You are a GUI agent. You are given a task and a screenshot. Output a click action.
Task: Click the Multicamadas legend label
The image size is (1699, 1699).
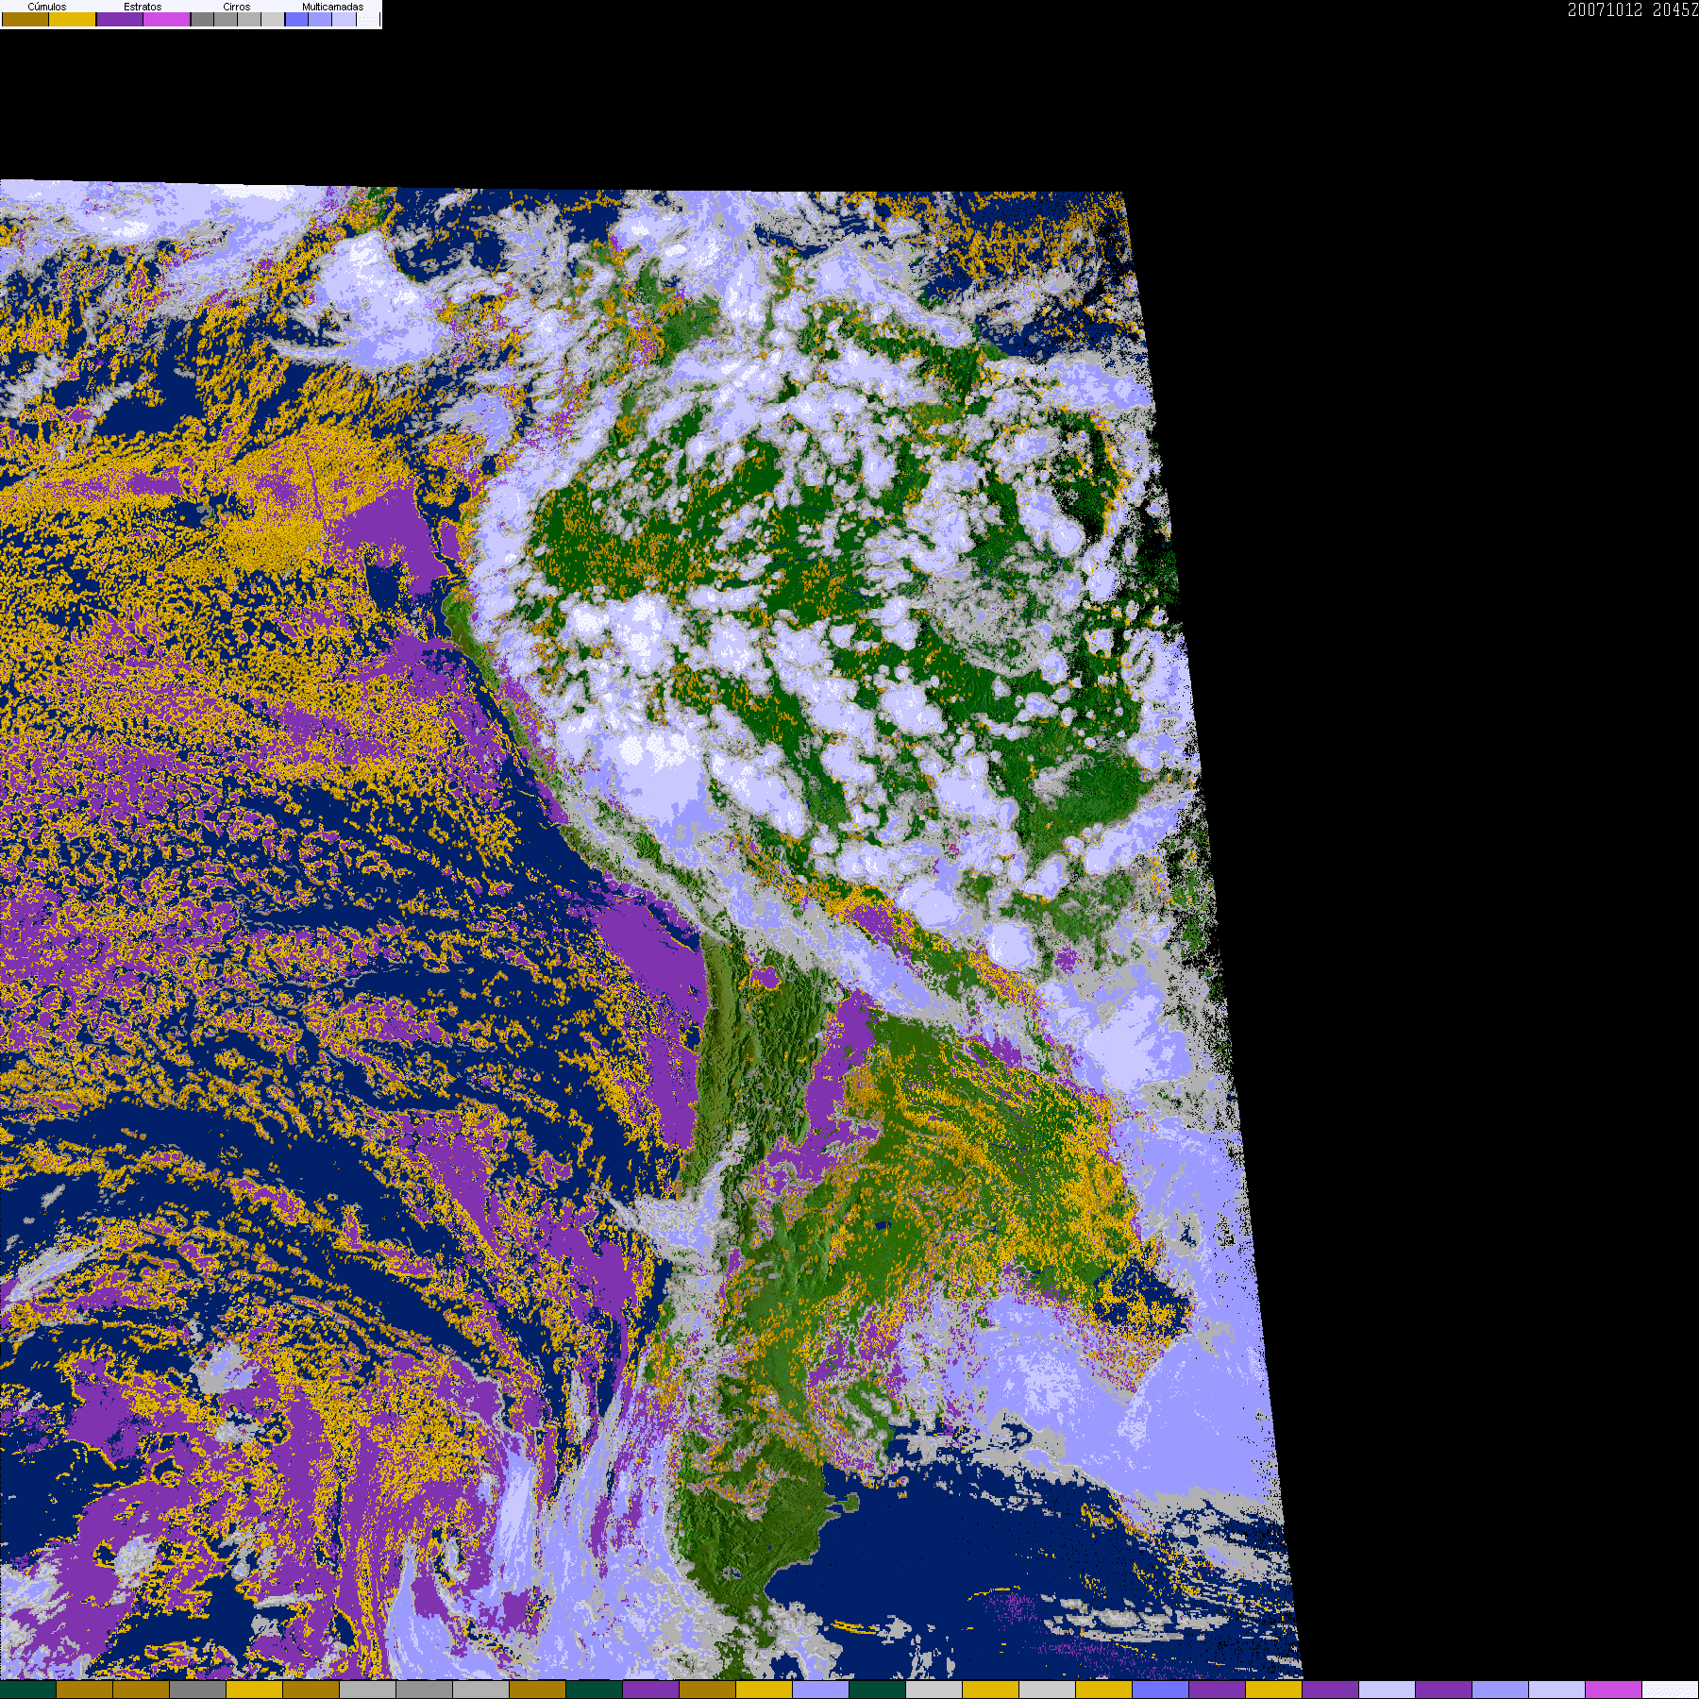pos(332,7)
